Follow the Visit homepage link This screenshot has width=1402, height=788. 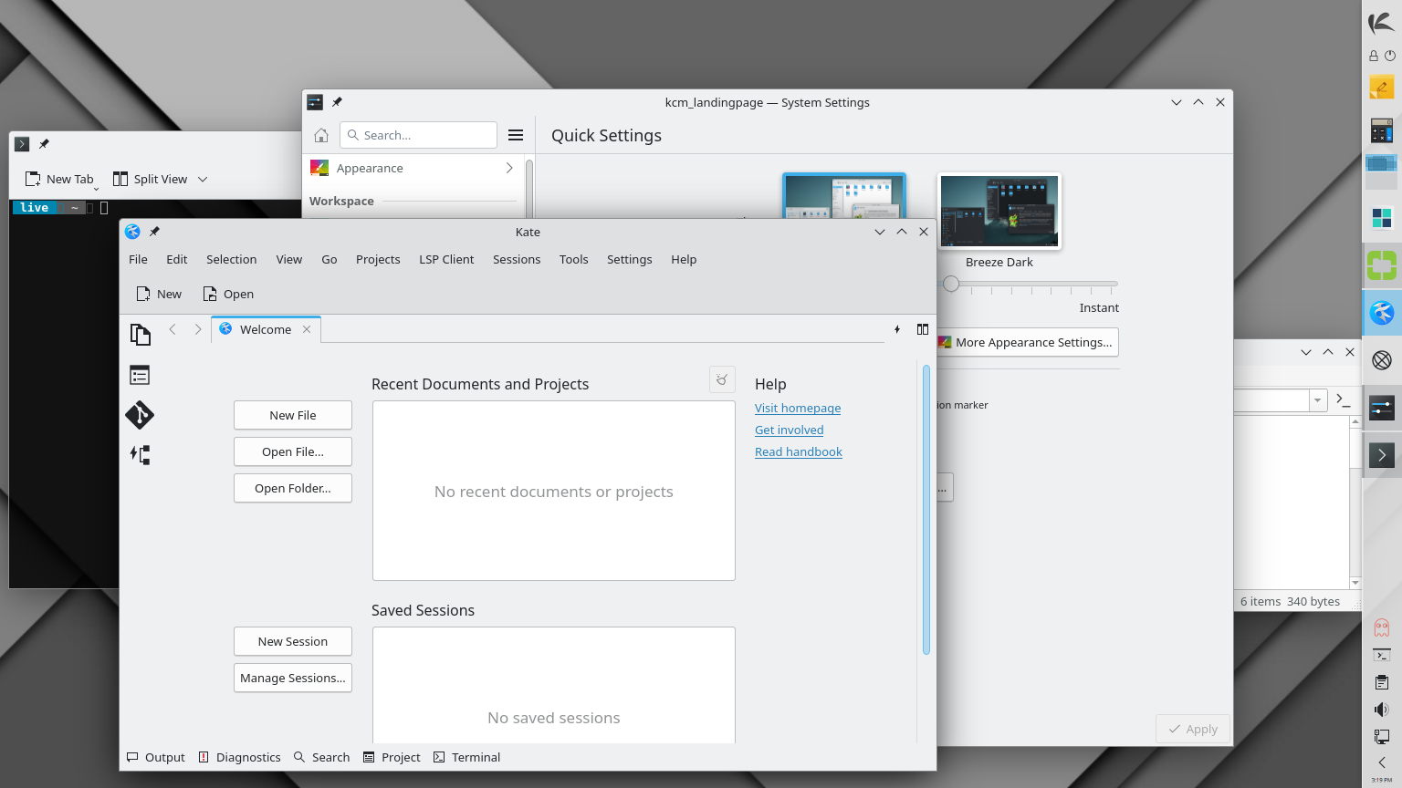pyautogui.click(x=798, y=408)
